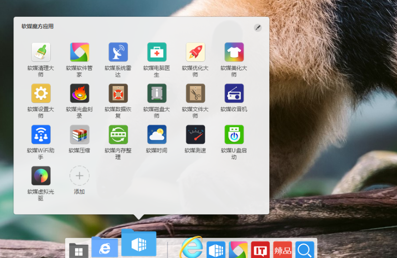This screenshot has height=258, width=397.
Task: Click the 软媒魔方应用 panel title
Action: click(37, 26)
